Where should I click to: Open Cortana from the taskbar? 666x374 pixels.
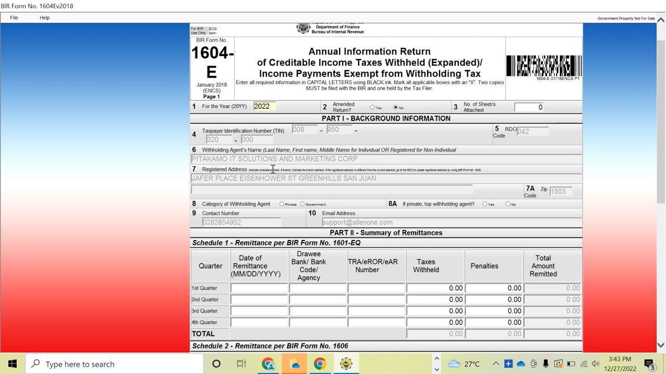pos(216,364)
